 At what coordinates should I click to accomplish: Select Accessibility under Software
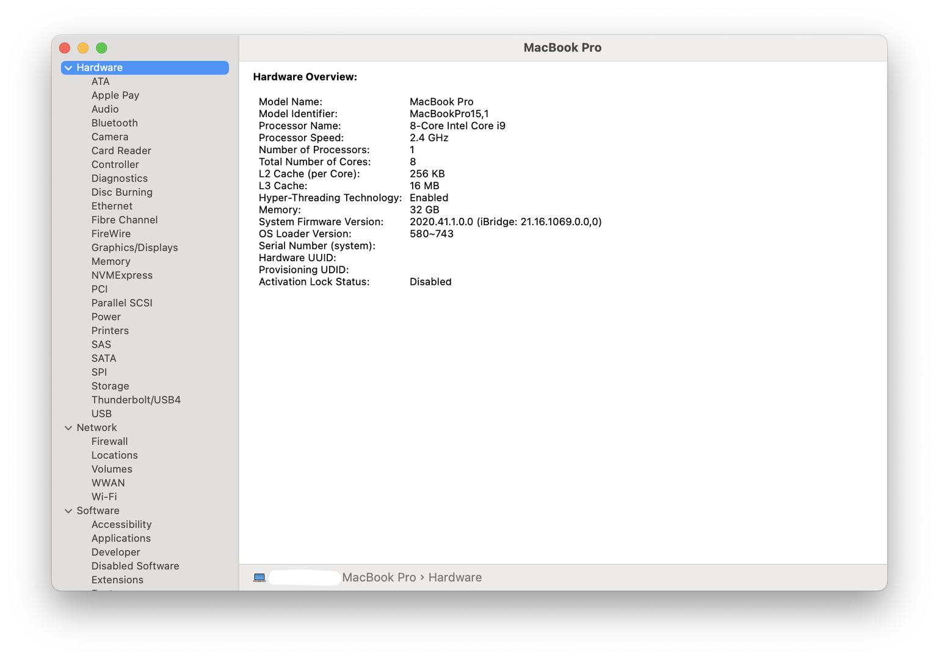tap(121, 524)
